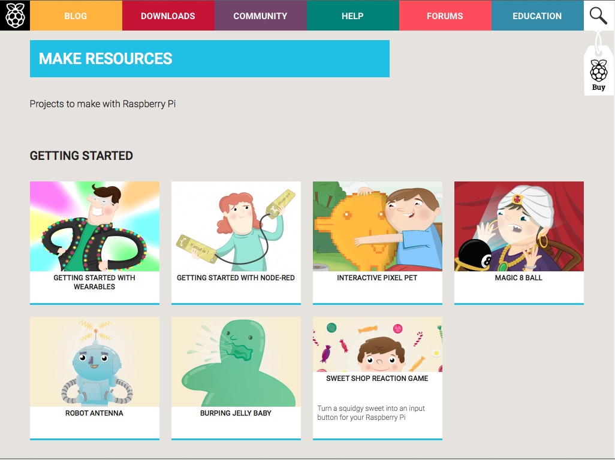
Task: Open Getting Started with Wearables thumbnail
Action: click(95, 226)
